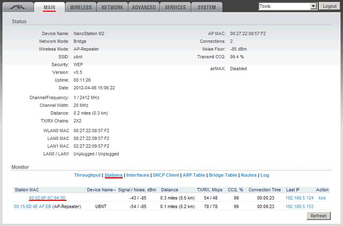
Task: Expand the Tools dropdown arrow
Action: 314,6
